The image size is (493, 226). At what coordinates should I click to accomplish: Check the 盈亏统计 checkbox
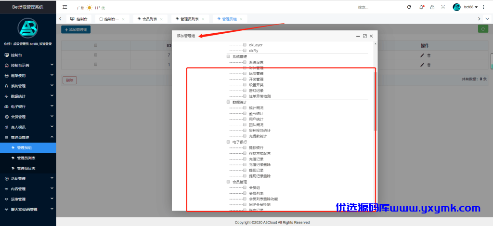point(245,113)
